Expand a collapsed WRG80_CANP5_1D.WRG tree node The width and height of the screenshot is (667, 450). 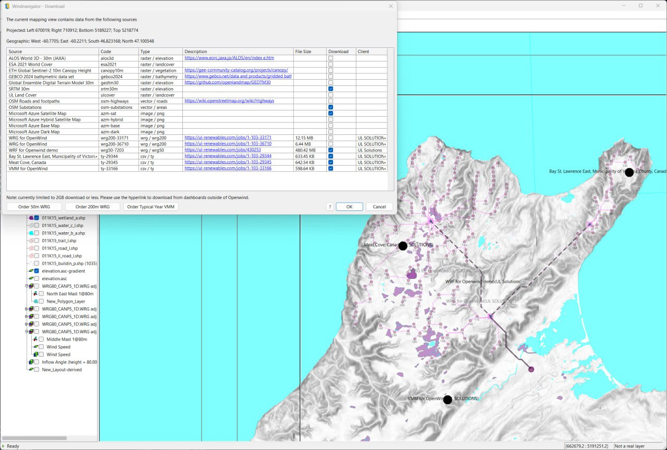point(26,309)
